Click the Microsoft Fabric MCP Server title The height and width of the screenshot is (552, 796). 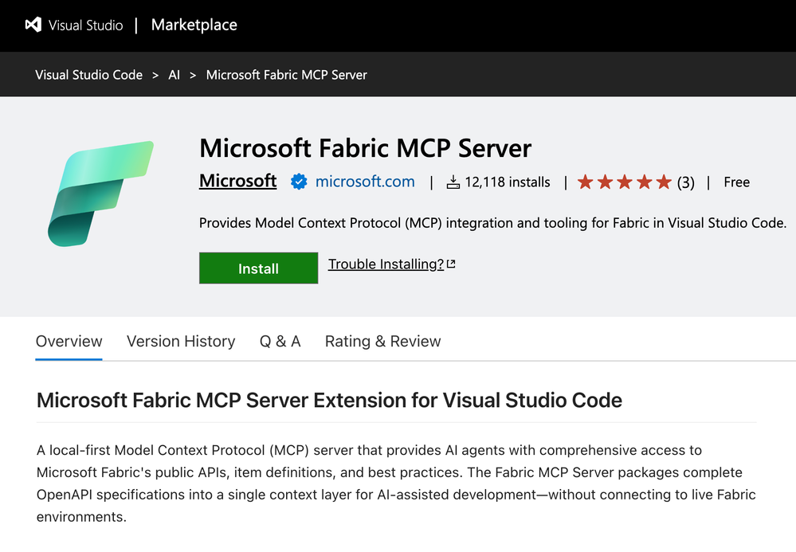point(365,148)
